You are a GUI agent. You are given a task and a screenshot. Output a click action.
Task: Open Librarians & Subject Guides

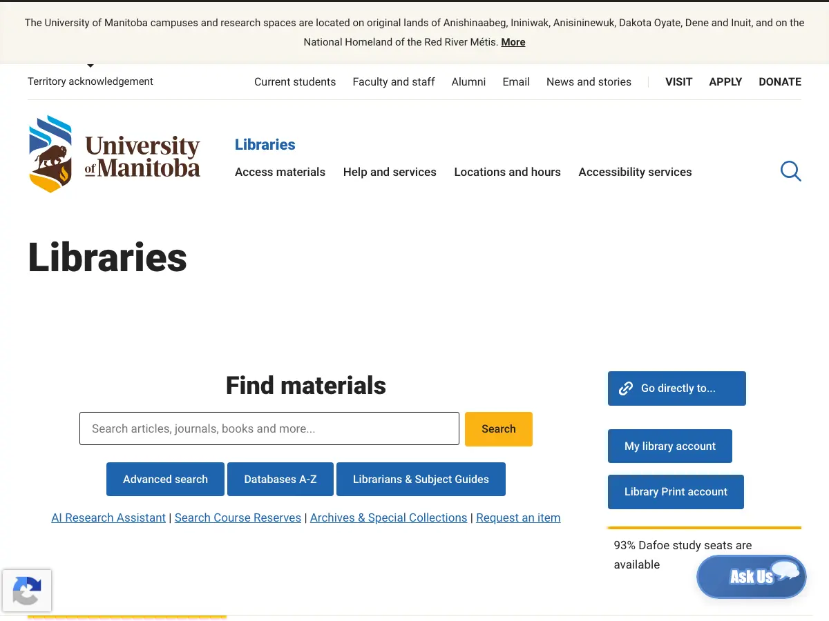tap(421, 479)
